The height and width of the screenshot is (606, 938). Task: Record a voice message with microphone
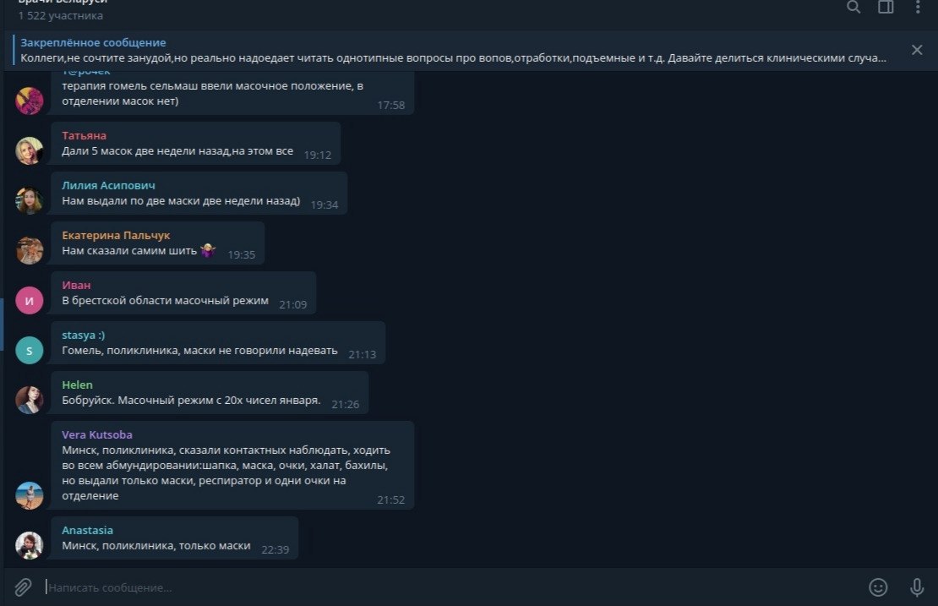tap(917, 587)
